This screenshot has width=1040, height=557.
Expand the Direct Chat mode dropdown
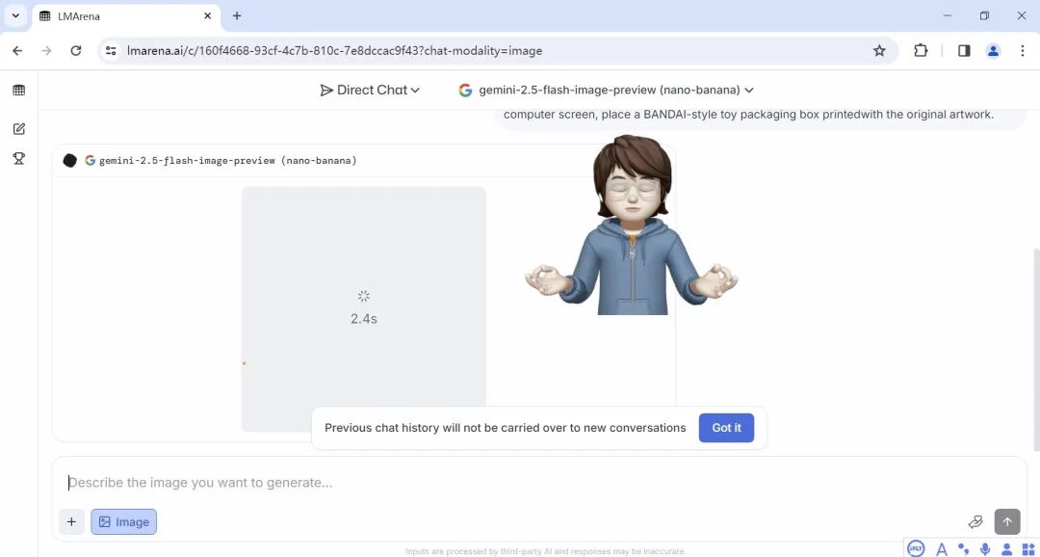point(371,90)
